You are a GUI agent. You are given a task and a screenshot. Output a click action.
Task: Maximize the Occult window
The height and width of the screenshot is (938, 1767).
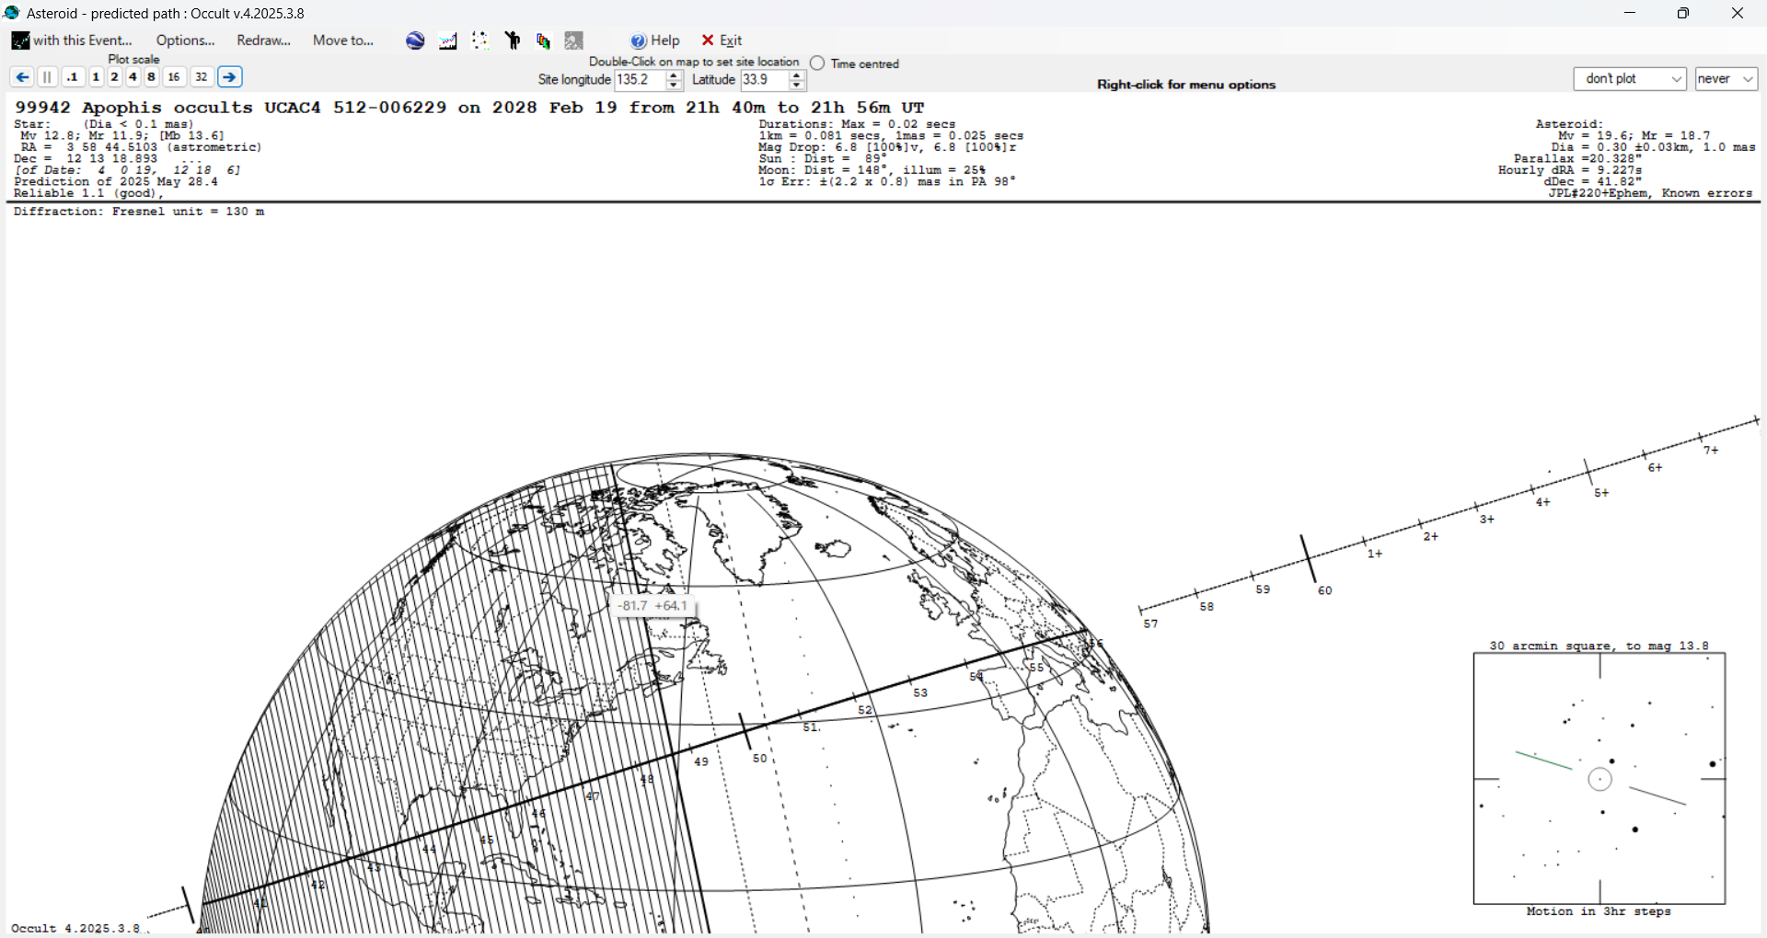(x=1683, y=13)
